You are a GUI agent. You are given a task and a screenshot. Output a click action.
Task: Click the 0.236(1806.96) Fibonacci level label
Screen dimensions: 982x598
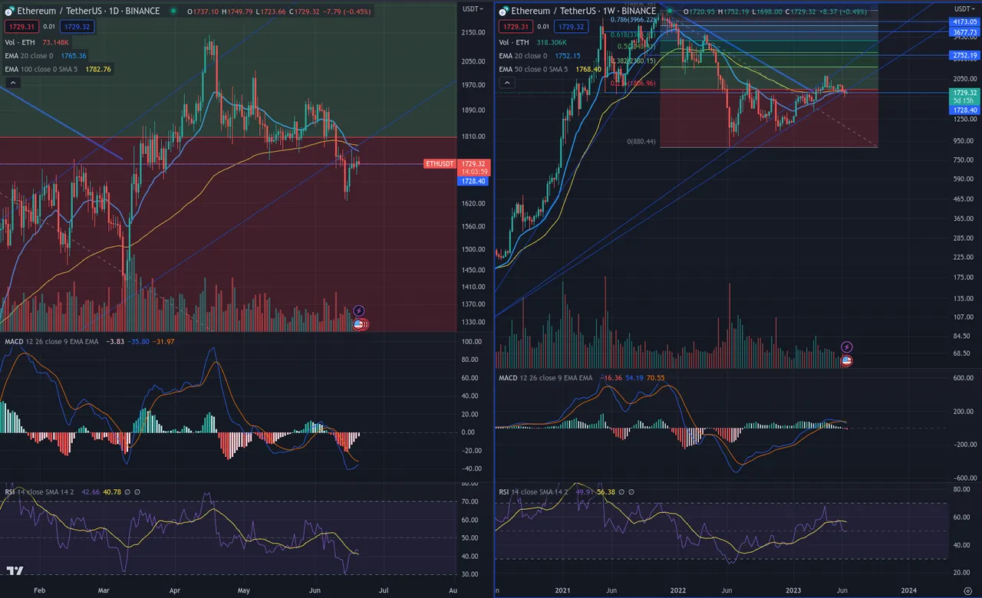(x=633, y=84)
